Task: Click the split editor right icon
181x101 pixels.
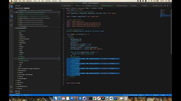Action: pyautogui.click(x=167, y=6)
